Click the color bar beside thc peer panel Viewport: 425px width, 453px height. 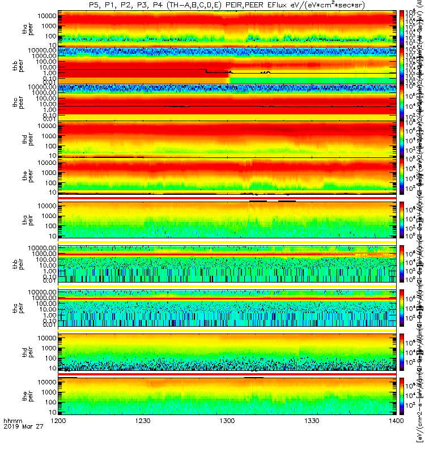tap(402, 102)
